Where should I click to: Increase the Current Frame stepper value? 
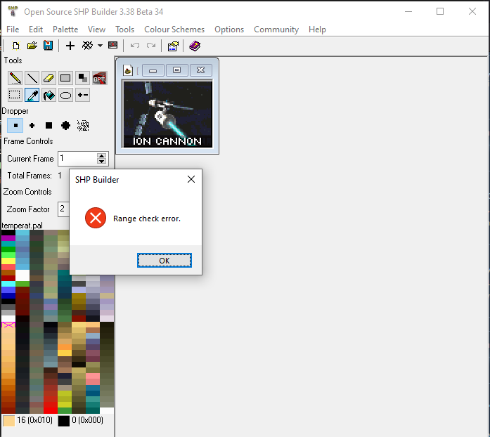(x=102, y=155)
